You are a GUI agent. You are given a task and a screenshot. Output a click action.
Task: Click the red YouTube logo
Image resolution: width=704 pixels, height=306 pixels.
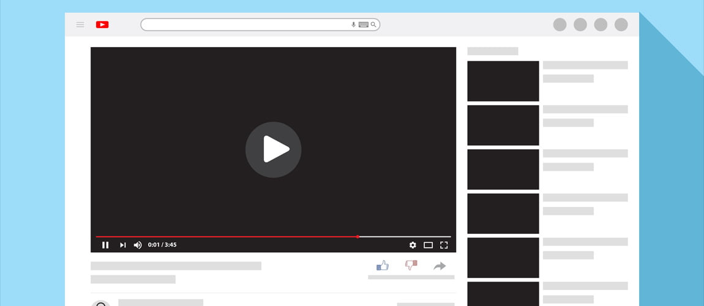click(102, 24)
